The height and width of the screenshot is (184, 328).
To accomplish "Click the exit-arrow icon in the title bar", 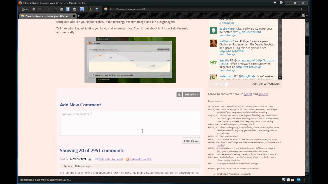I will click(281, 3).
